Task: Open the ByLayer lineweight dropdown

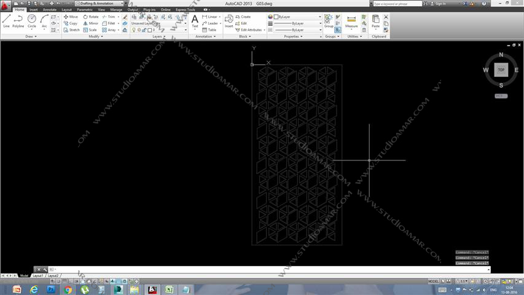Action: point(297,23)
